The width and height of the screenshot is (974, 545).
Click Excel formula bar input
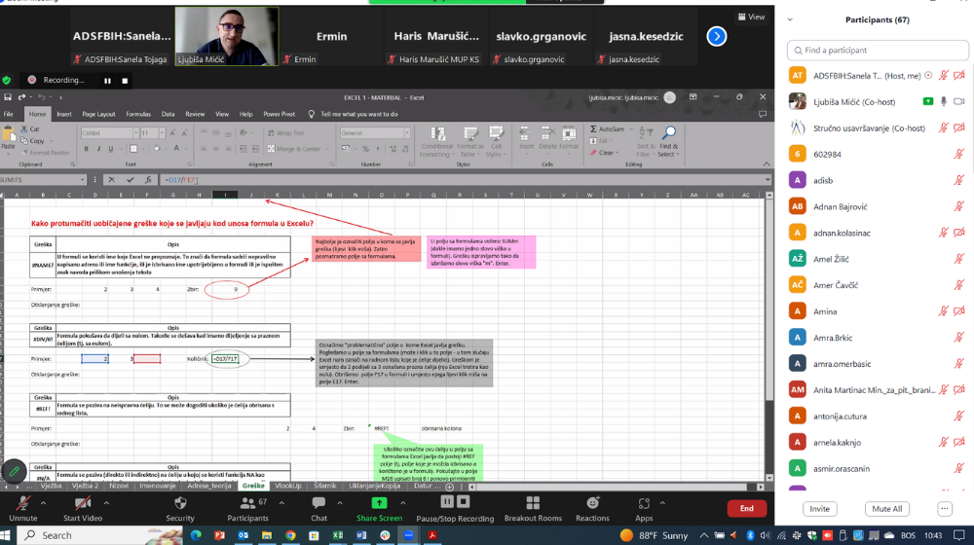[x=461, y=179]
